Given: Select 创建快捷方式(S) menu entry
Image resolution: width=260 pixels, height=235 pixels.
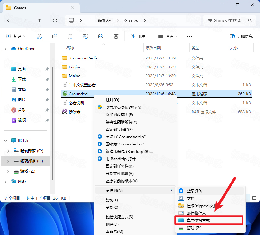Looking at the screenshot, I should click(135, 217).
